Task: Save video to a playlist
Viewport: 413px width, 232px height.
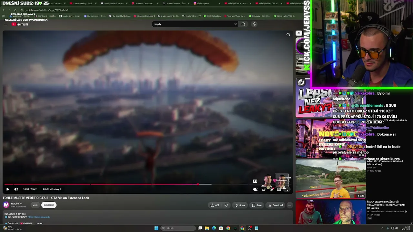Action: (x=257, y=205)
